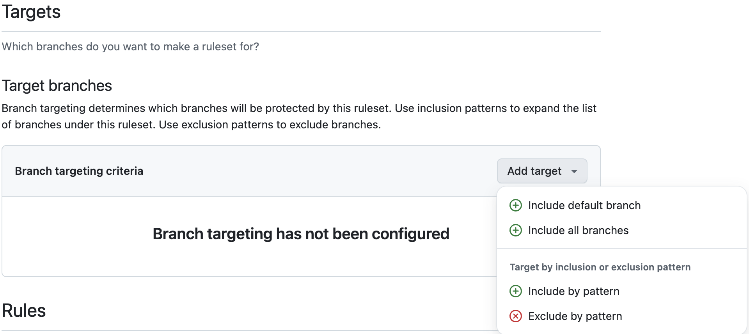Click the 'Which branches do you want' question text
The image size is (749, 334).
tap(130, 46)
